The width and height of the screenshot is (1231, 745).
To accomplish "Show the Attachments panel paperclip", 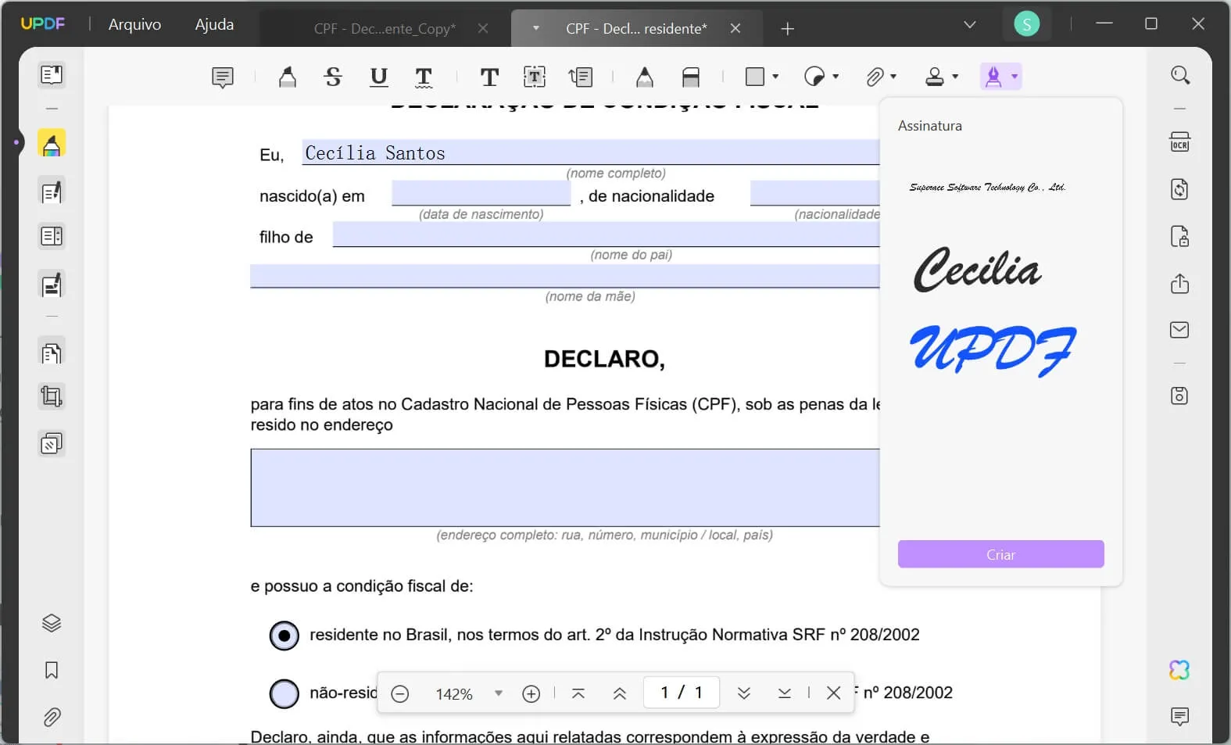I will click(x=52, y=717).
